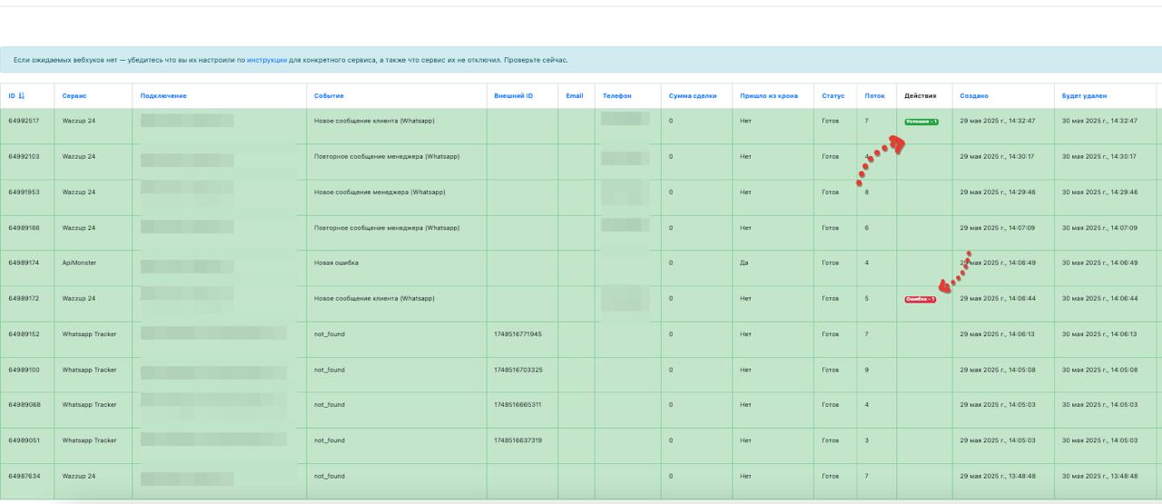This screenshot has width=1162, height=504.
Task: Open the green "Успешно - 1" action badge
Action: click(x=921, y=122)
